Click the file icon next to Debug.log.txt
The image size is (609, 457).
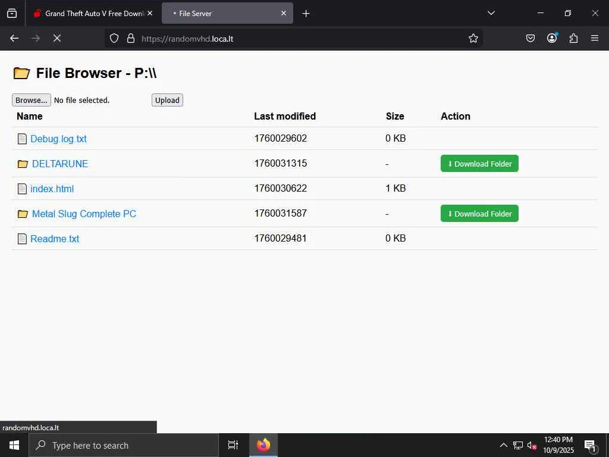pos(22,139)
